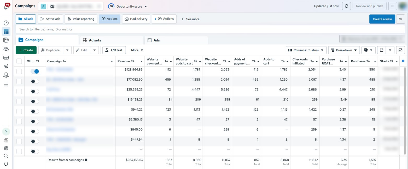This screenshot has height=169, width=408.
Task: Open the Help question mark icon
Action: 6,131
